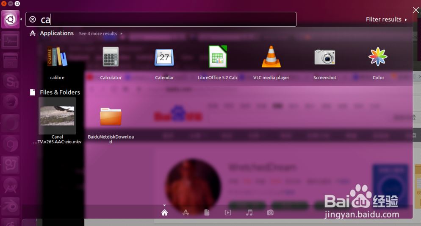Clear the search text with the X icon
The width and height of the screenshot is (421, 226).
pos(33,20)
